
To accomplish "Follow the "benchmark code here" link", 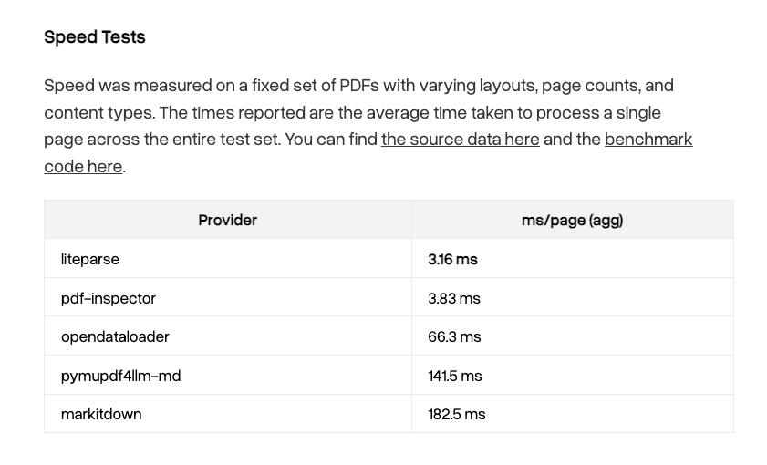I will tap(648, 139).
